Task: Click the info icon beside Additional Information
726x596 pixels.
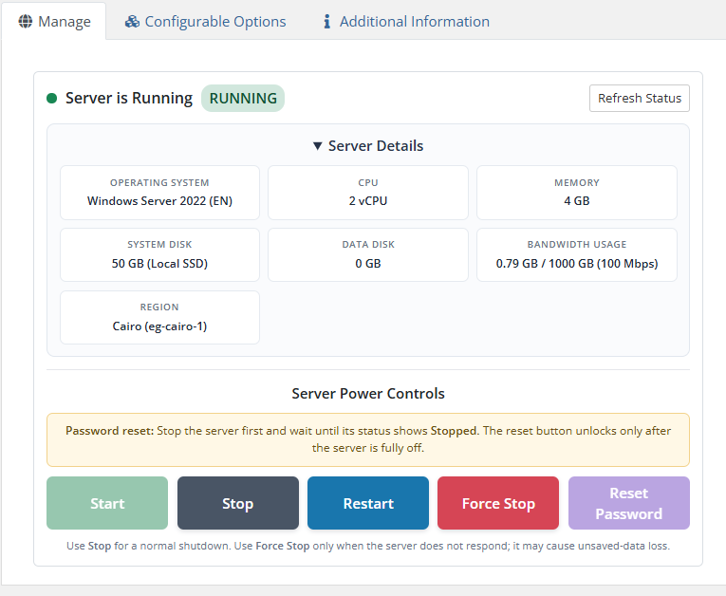Action: (x=326, y=21)
